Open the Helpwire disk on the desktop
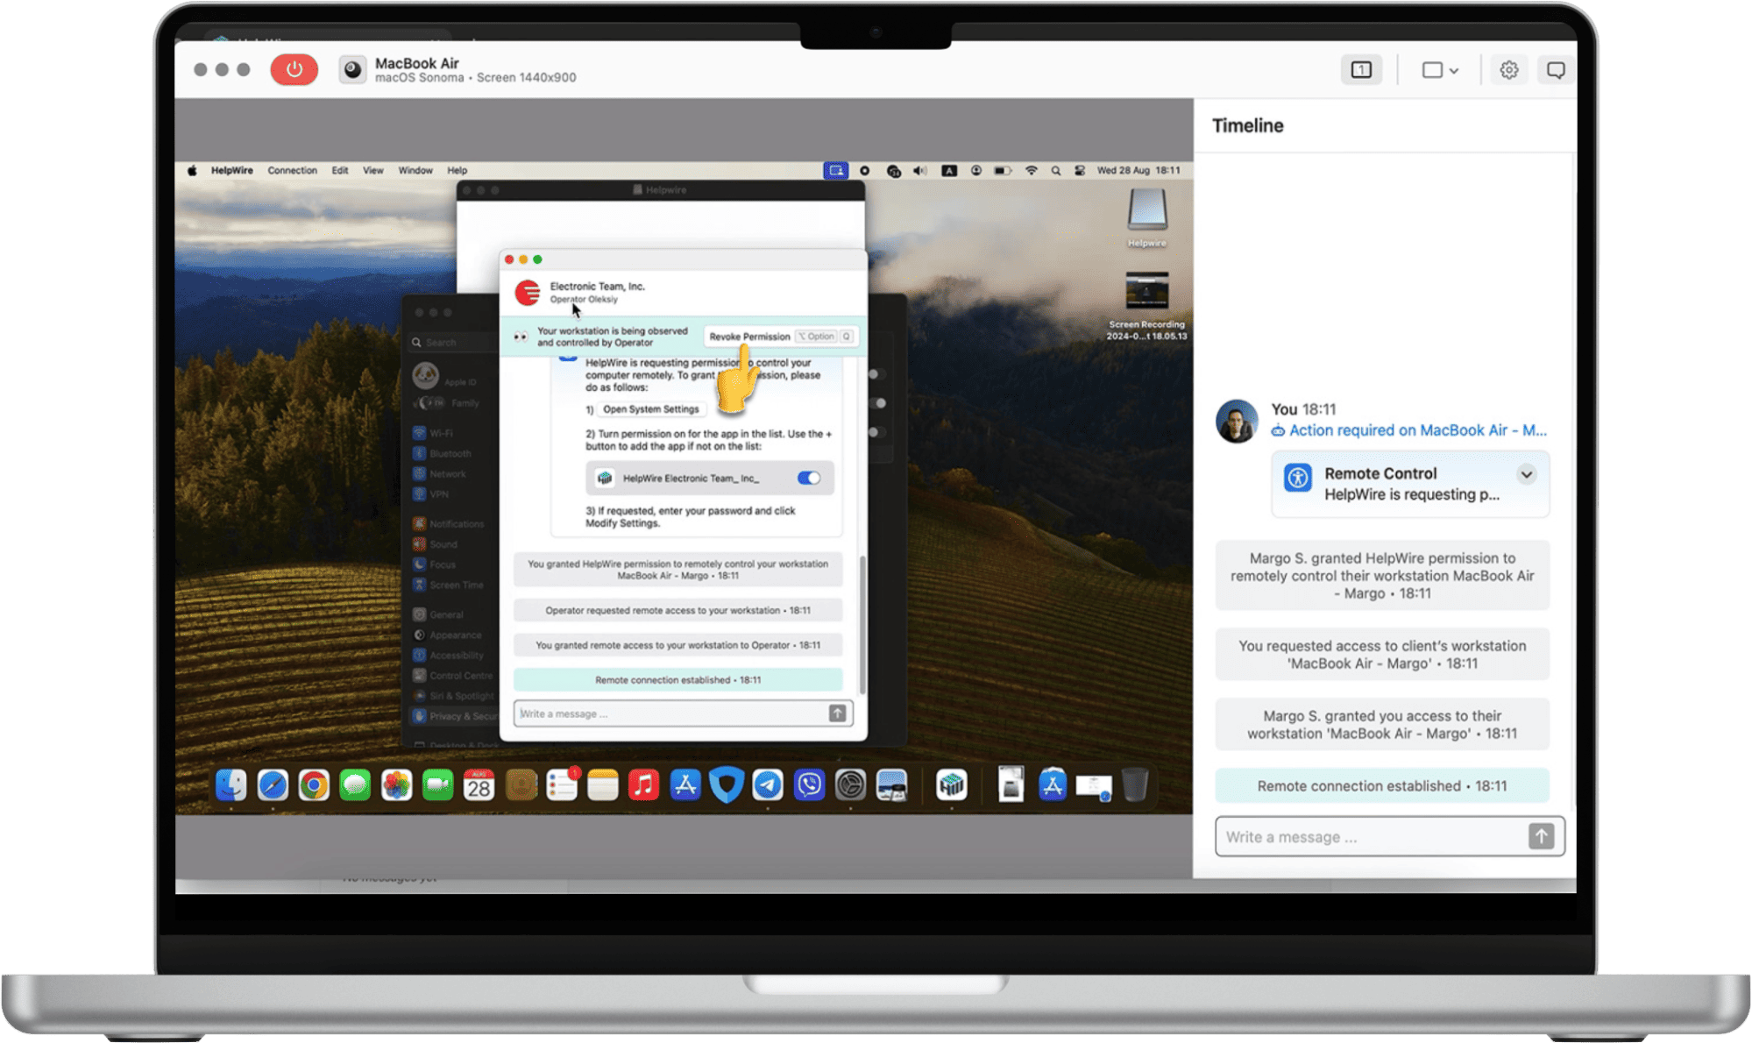Screen dimensions: 1752x1043 pos(1147,217)
